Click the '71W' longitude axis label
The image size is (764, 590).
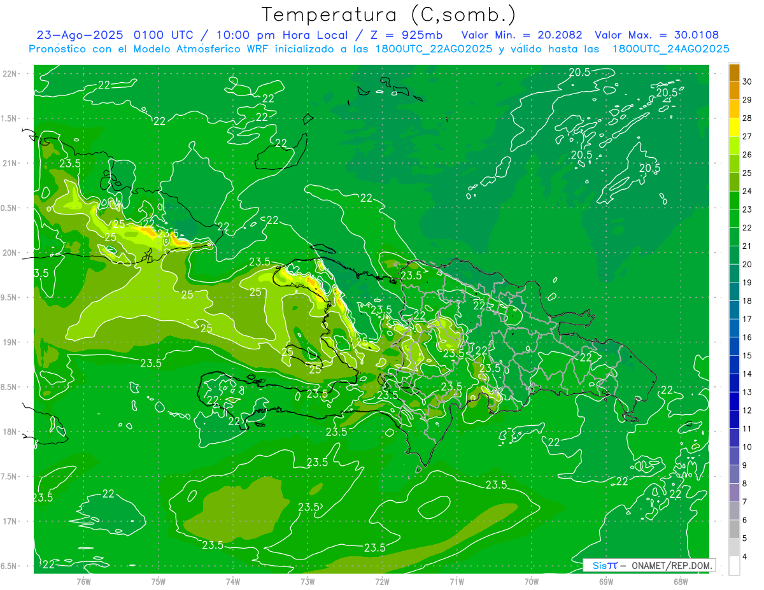pyautogui.click(x=456, y=582)
